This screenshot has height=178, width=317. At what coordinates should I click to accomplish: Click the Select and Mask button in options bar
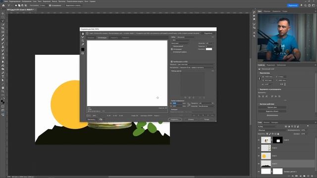click(73, 5)
